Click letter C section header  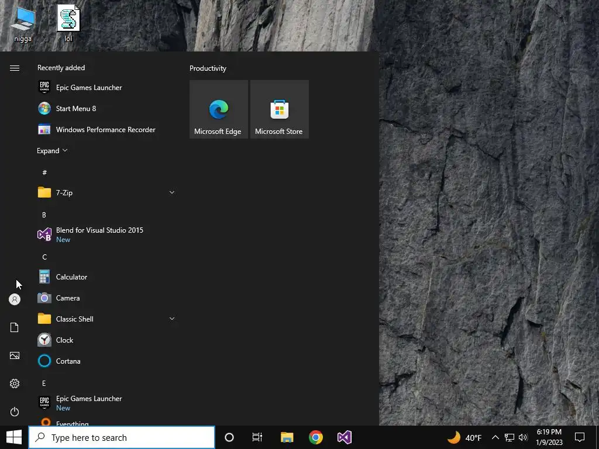click(44, 257)
